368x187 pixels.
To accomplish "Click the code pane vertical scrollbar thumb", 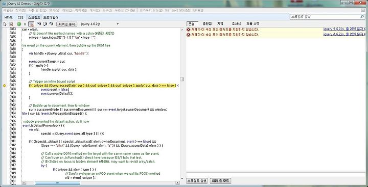I will point(182,79).
